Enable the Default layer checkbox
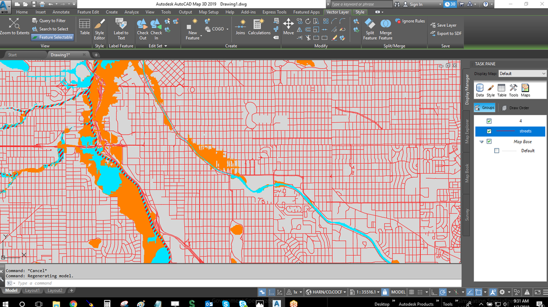Image resolution: width=548 pixels, height=307 pixels. (x=496, y=151)
